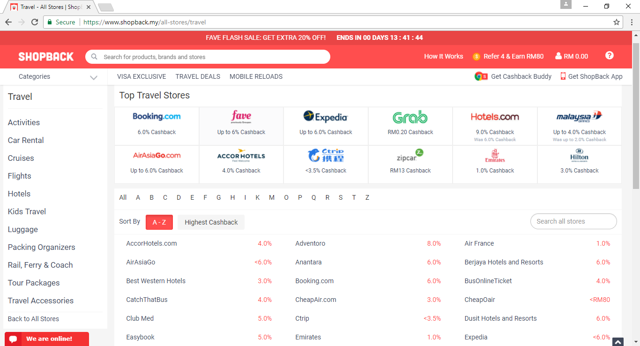
Task: Open the Fave store logo
Action: coord(241,117)
